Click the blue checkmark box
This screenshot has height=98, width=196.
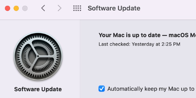[102, 89]
